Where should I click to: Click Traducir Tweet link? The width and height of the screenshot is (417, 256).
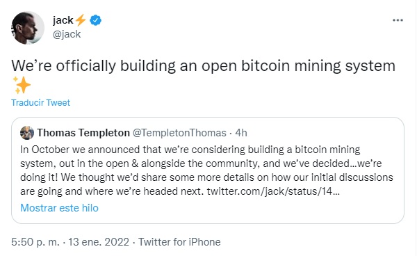[41, 102]
